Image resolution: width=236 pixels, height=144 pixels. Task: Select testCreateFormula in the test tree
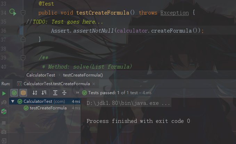[x=48, y=108]
